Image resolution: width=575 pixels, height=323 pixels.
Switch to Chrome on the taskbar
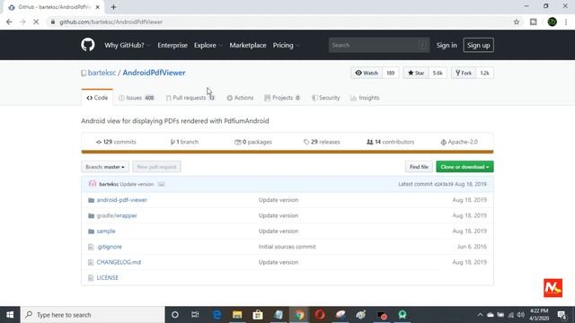pyautogui.click(x=299, y=315)
